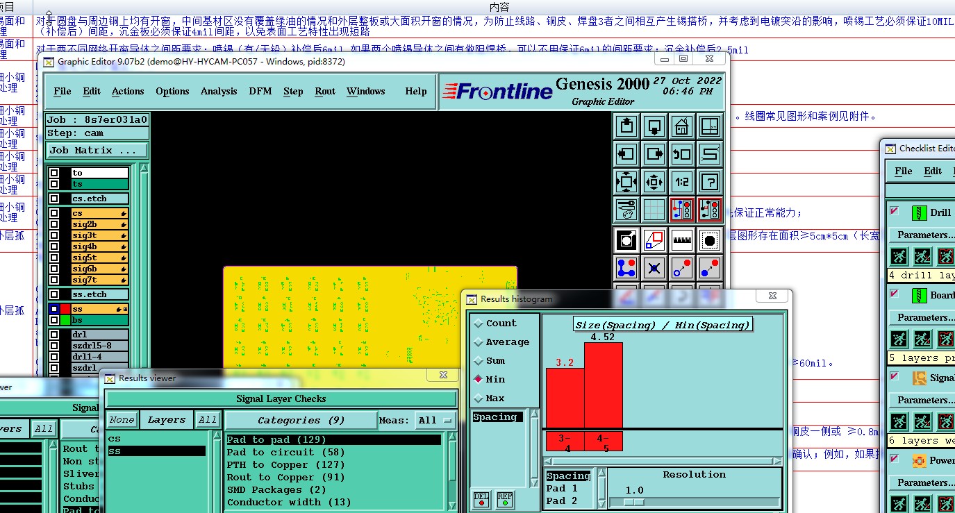The height and width of the screenshot is (513, 955).
Task: Select layer ss in Results viewer list
Action: click(156, 451)
